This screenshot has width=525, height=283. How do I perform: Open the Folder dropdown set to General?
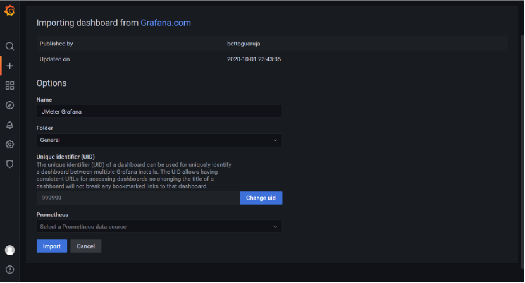pos(159,140)
